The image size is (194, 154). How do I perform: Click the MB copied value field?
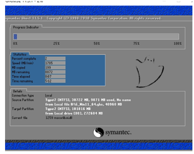click(55, 67)
